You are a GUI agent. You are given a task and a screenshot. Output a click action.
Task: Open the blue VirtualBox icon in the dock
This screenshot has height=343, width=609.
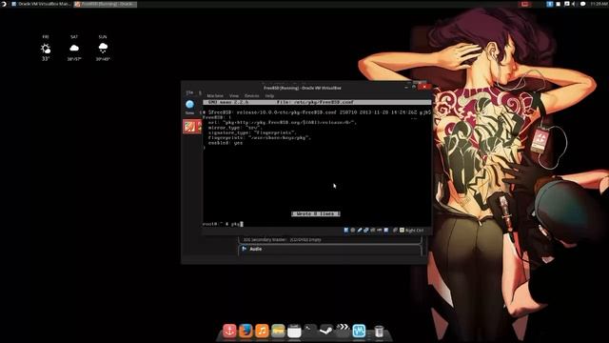359,331
